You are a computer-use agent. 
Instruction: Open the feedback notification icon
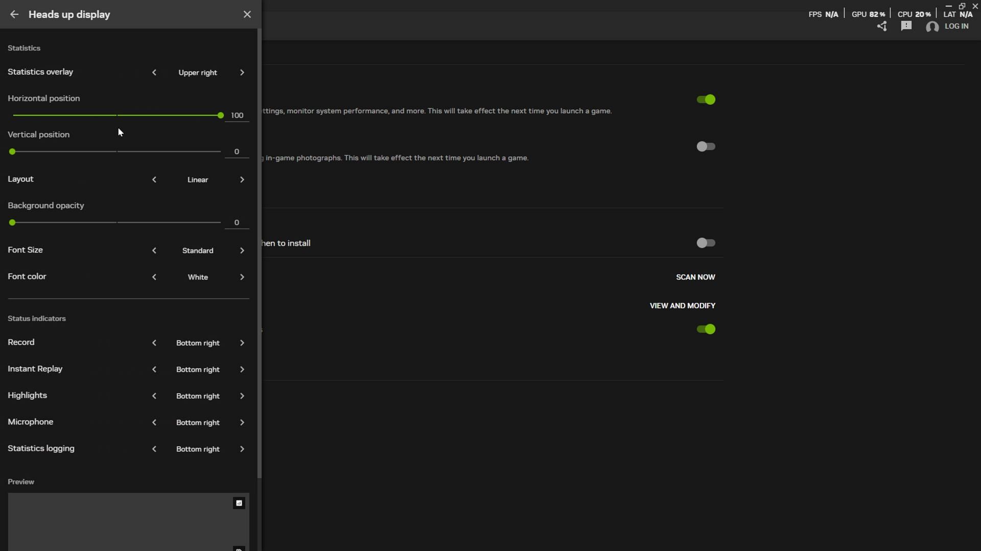pos(906,26)
